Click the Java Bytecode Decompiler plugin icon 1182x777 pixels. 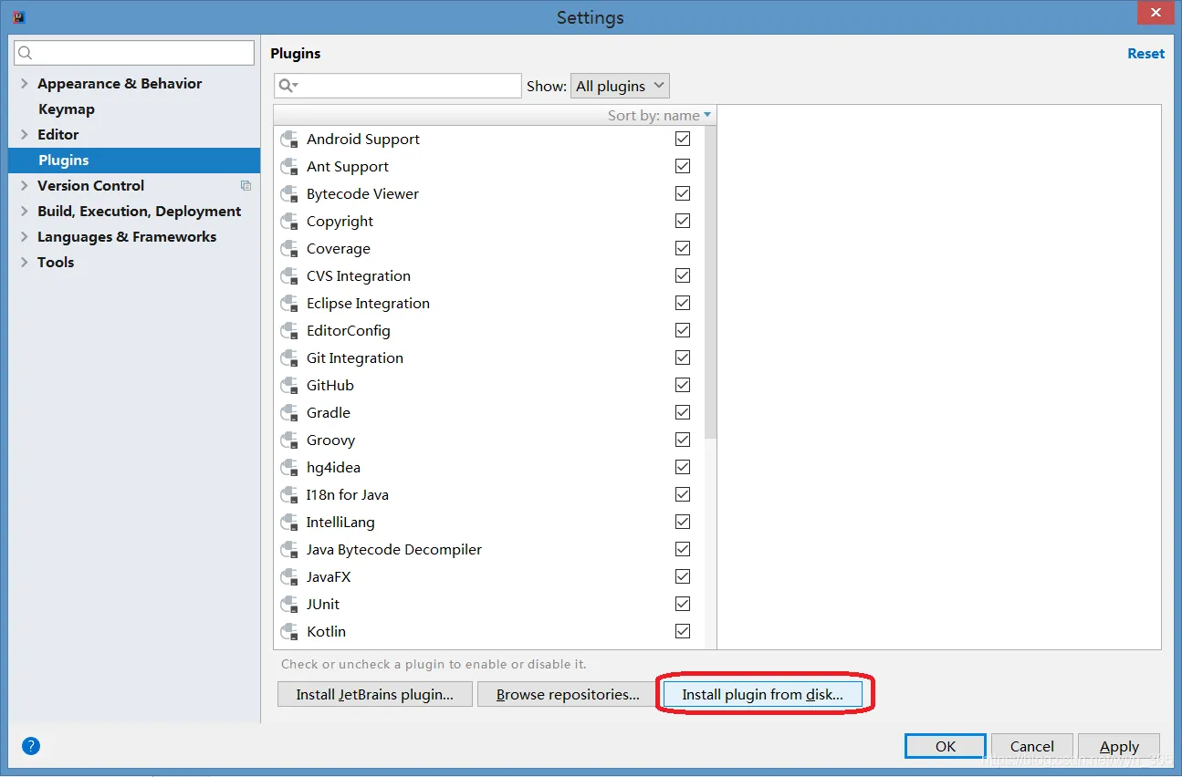pos(290,550)
